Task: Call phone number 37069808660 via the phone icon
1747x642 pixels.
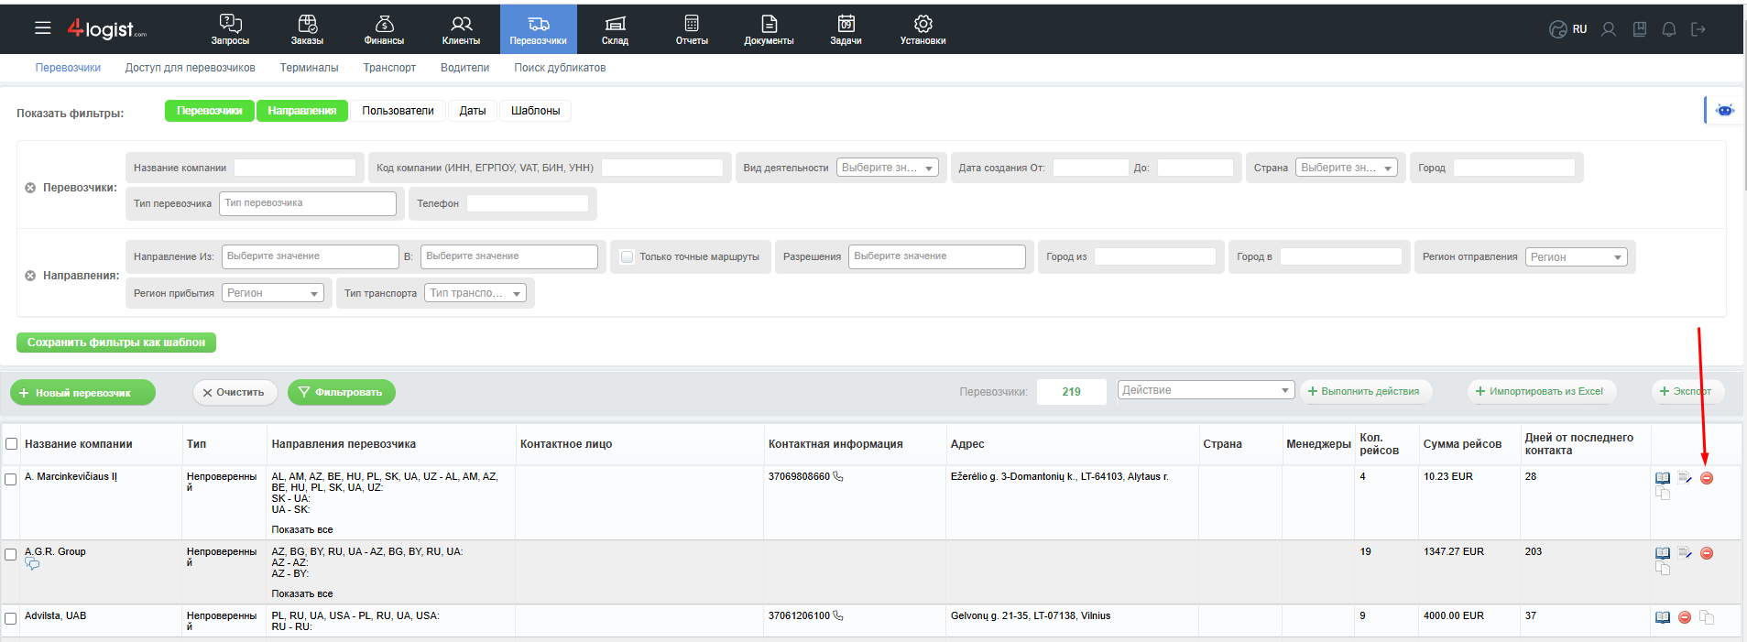Action: click(x=838, y=476)
